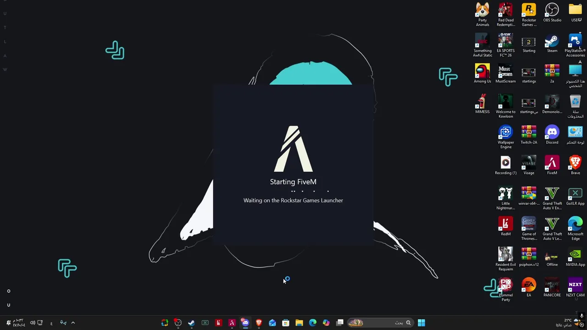Select the Recording (1) file icon
The image size is (587, 330).
click(506, 165)
